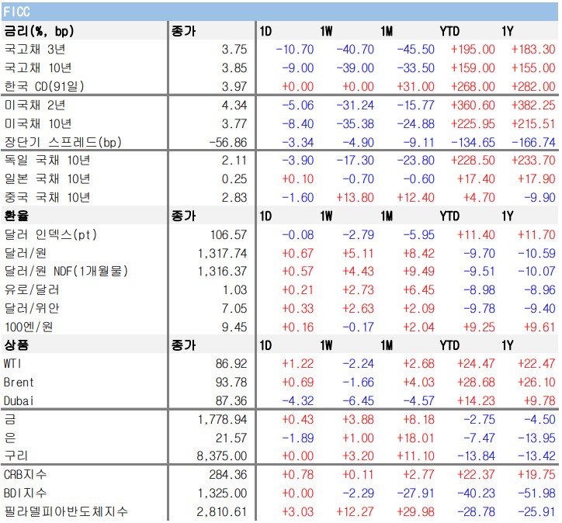Click the 100엔/원 row label
Image resolution: width=562 pixels, height=523 pixels.
(28, 327)
